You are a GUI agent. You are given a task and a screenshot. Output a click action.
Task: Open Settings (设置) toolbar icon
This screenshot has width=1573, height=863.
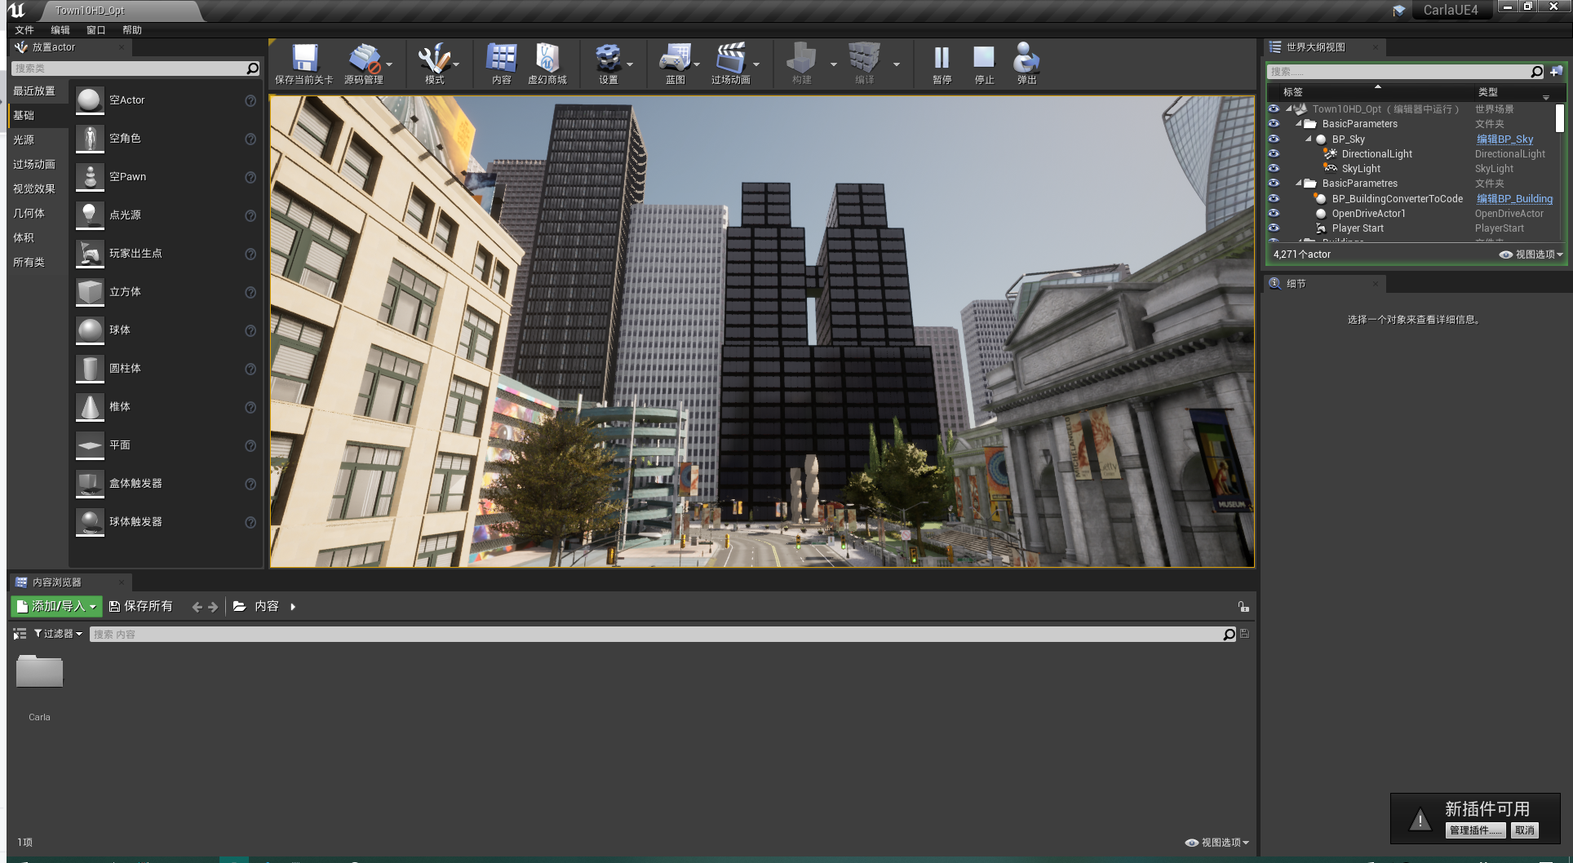pos(609,64)
